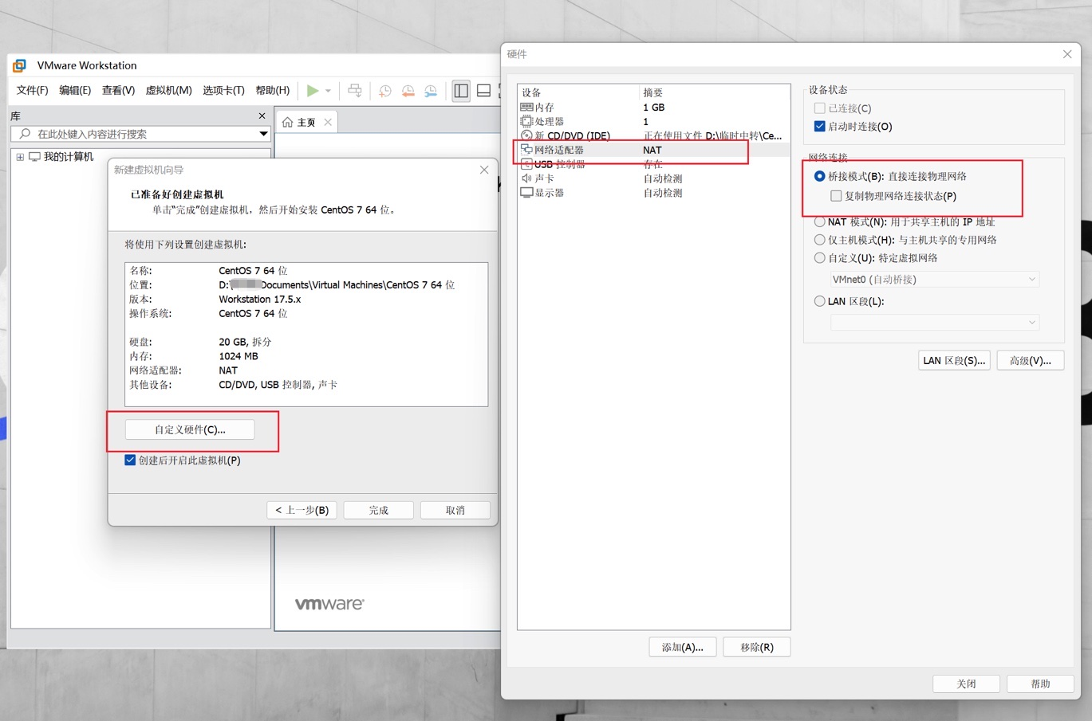This screenshot has height=721, width=1092.
Task: Select the NAT 模式 radio button
Action: pos(819,221)
